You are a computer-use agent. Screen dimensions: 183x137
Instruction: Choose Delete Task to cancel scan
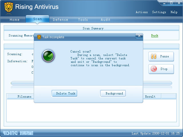(64, 93)
